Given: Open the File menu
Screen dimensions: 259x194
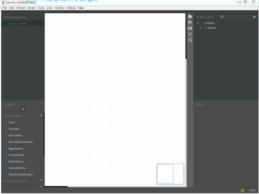Looking at the screenshot, I should [5, 8].
